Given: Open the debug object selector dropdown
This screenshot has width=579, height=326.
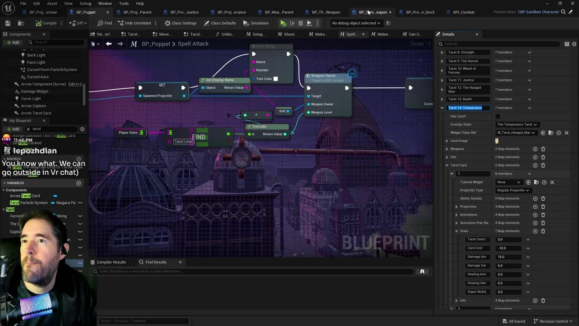Looking at the screenshot, I should pyautogui.click(x=356, y=23).
